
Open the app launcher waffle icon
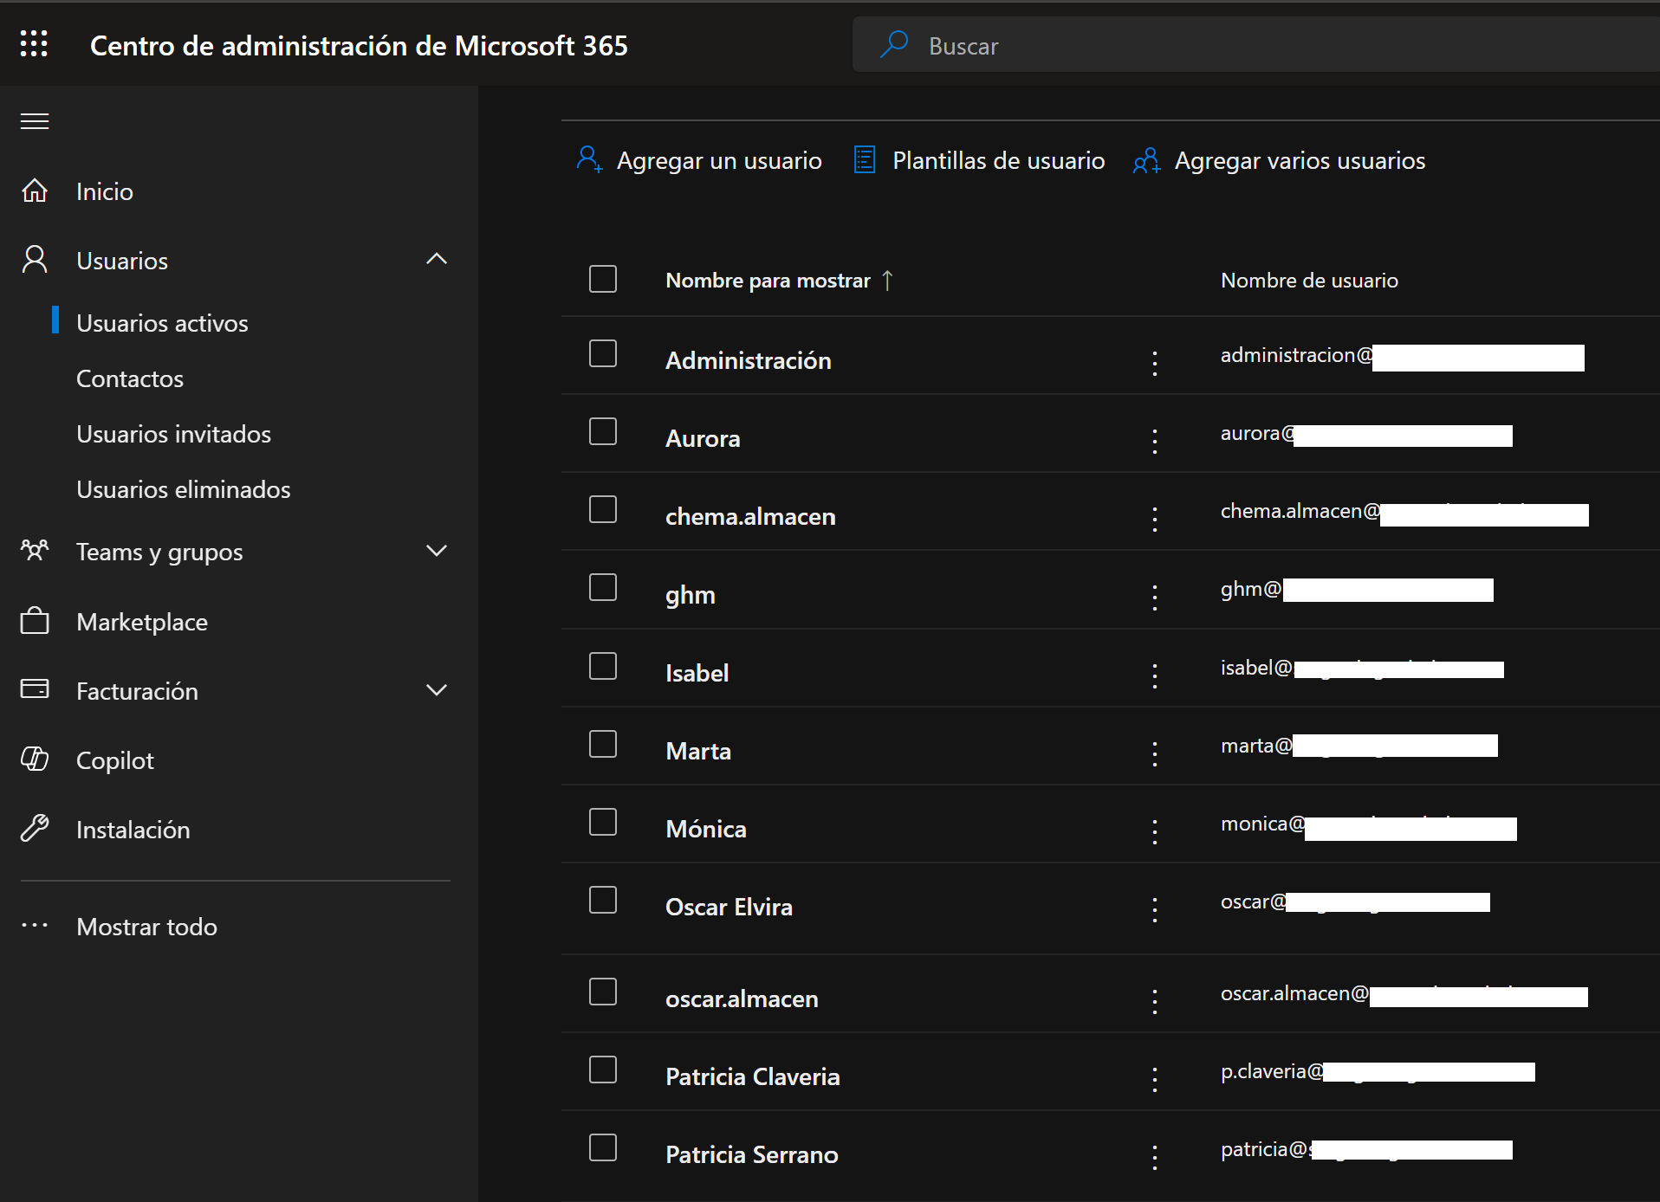pos(34,43)
